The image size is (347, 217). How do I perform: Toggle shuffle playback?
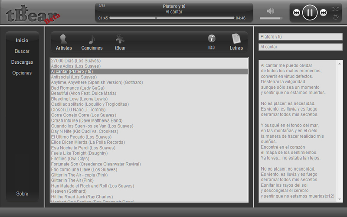point(335,9)
